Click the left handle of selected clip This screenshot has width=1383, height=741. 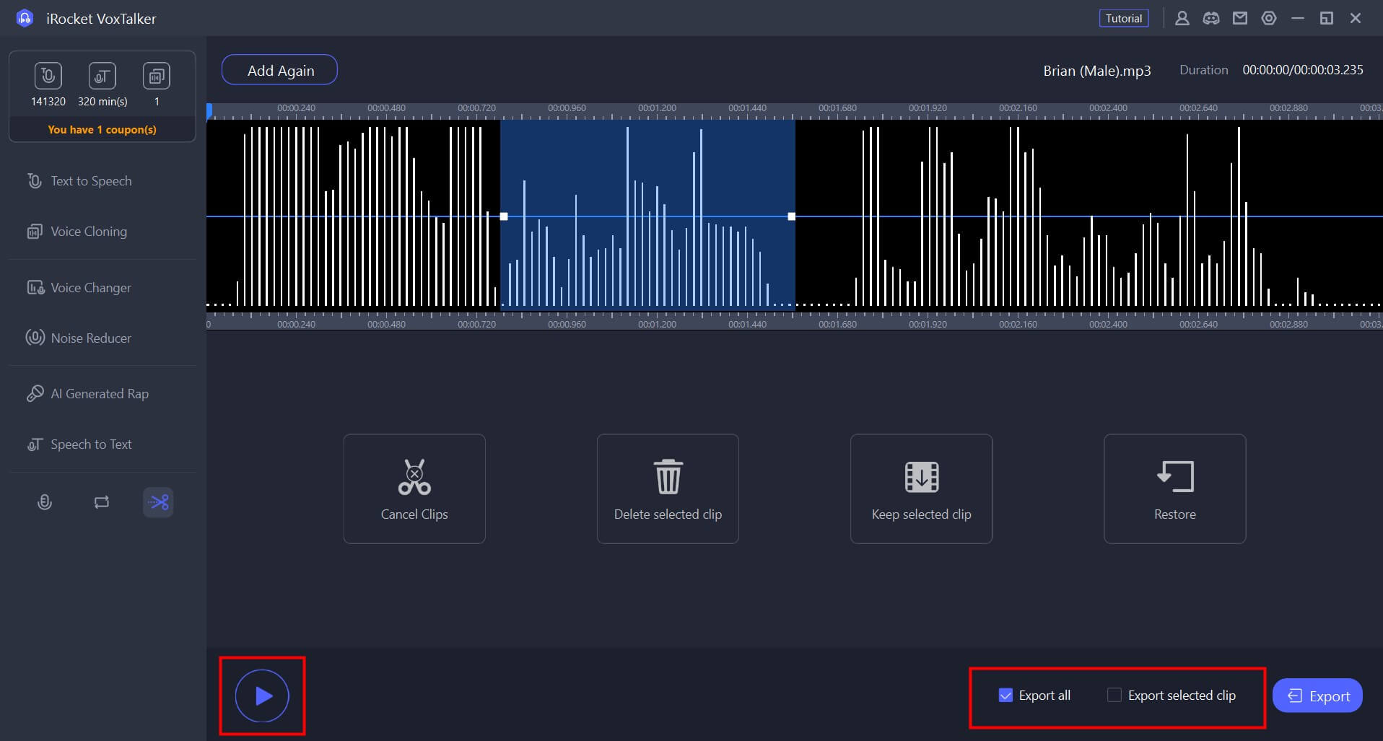pos(504,216)
